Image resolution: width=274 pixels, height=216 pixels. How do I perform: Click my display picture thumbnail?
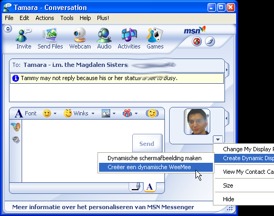[197, 122]
